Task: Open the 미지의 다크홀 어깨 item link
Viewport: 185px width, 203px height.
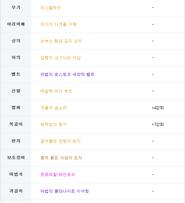Action: click(58, 24)
